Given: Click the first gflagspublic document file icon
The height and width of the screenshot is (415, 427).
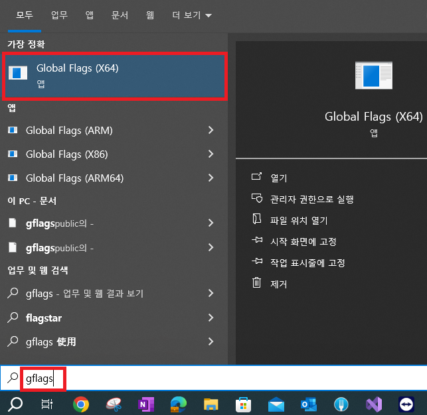Looking at the screenshot, I should point(13,223).
